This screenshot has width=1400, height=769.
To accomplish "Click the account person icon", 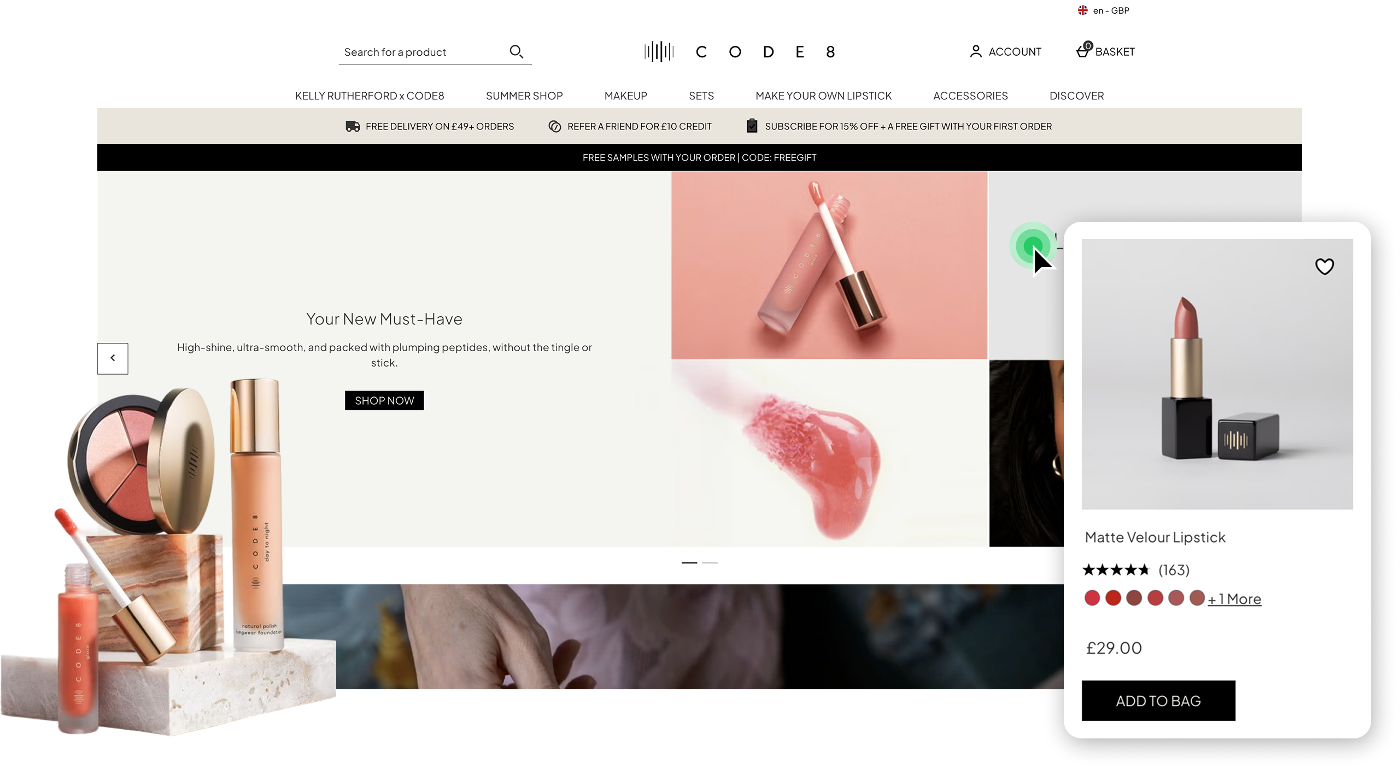I will coord(976,52).
